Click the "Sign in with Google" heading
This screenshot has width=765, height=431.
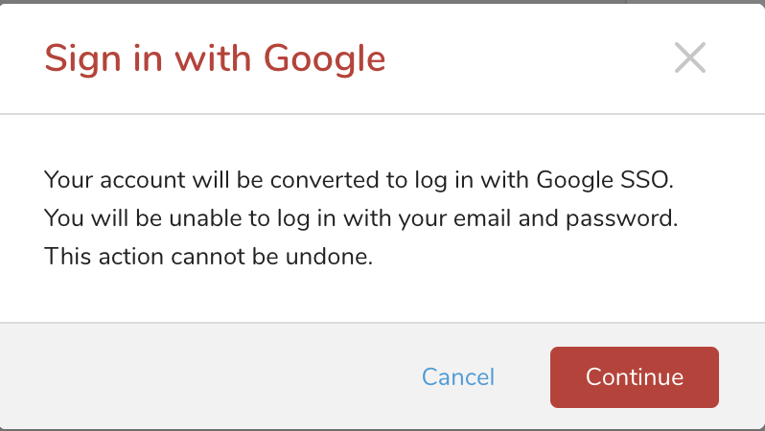(215, 59)
